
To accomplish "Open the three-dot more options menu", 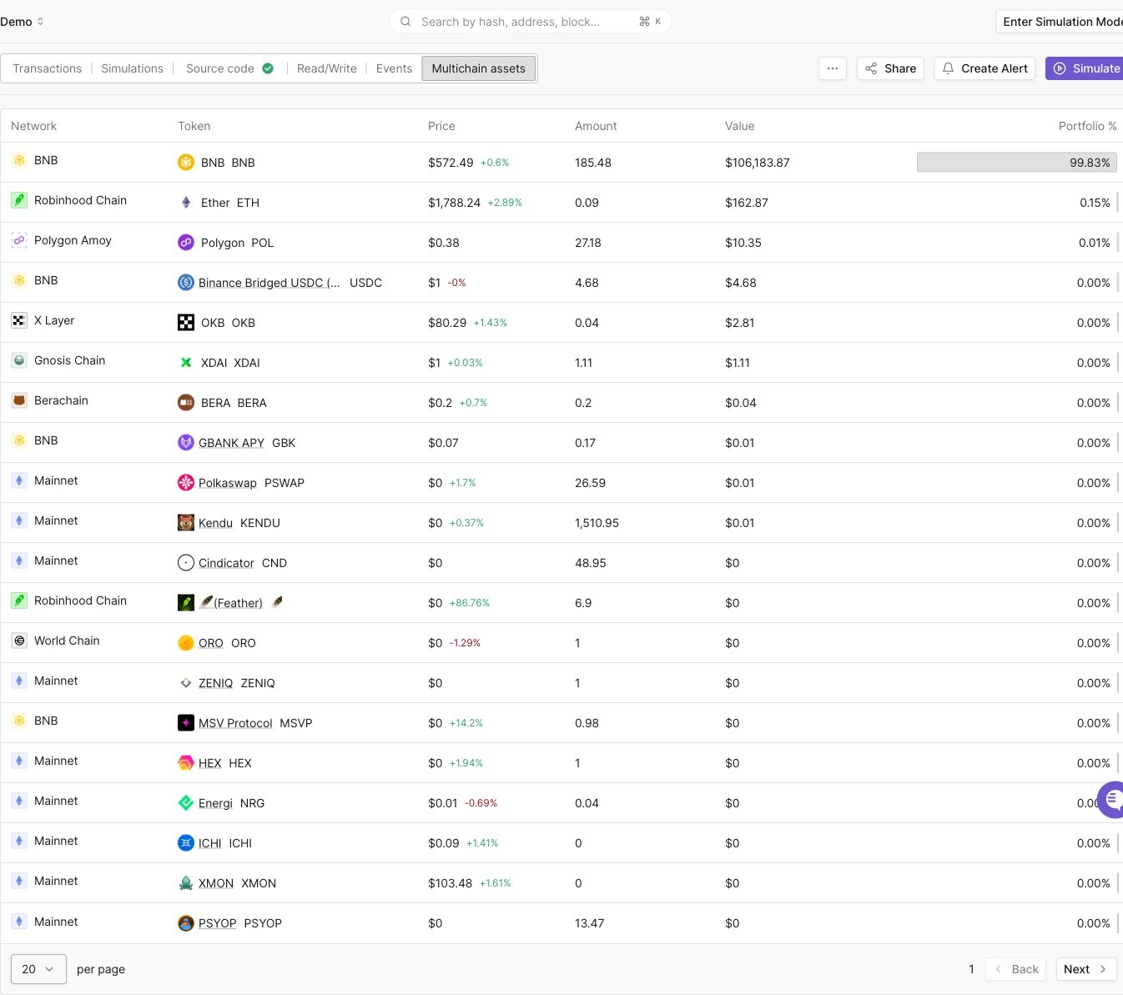I will 833,68.
